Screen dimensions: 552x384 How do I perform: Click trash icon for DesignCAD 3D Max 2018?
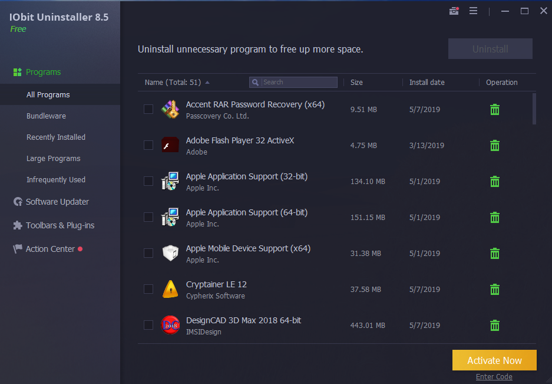click(495, 326)
